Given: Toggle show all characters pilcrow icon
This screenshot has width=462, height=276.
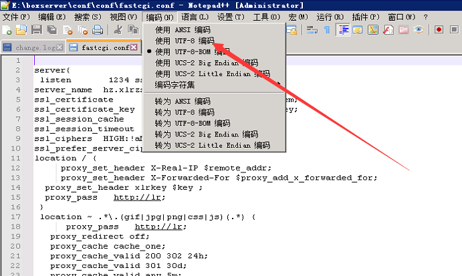Looking at the screenshot, I should [327, 29].
